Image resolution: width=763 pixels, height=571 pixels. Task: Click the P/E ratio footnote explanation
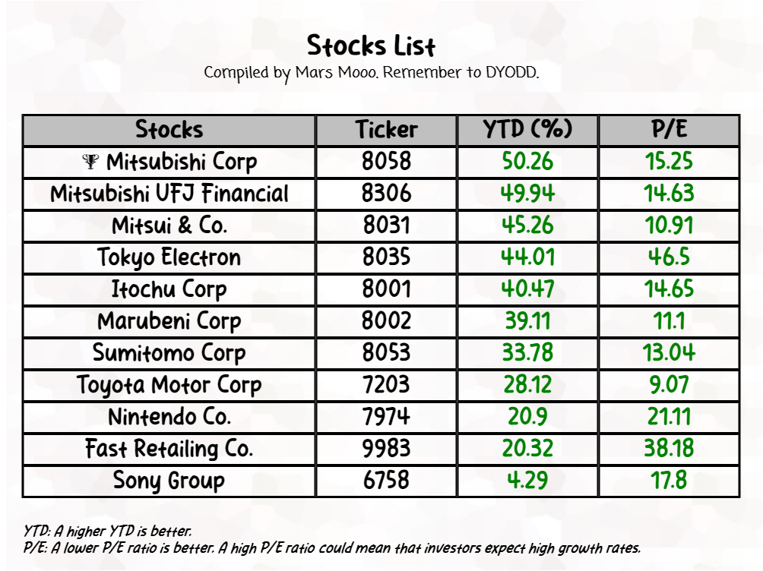click(x=332, y=547)
